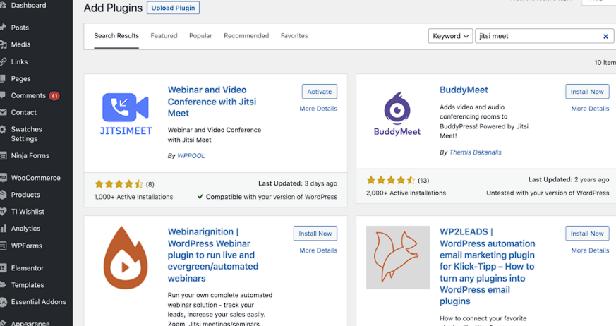Click the Products box icon
The width and height of the screenshot is (616, 326).
click(3, 195)
